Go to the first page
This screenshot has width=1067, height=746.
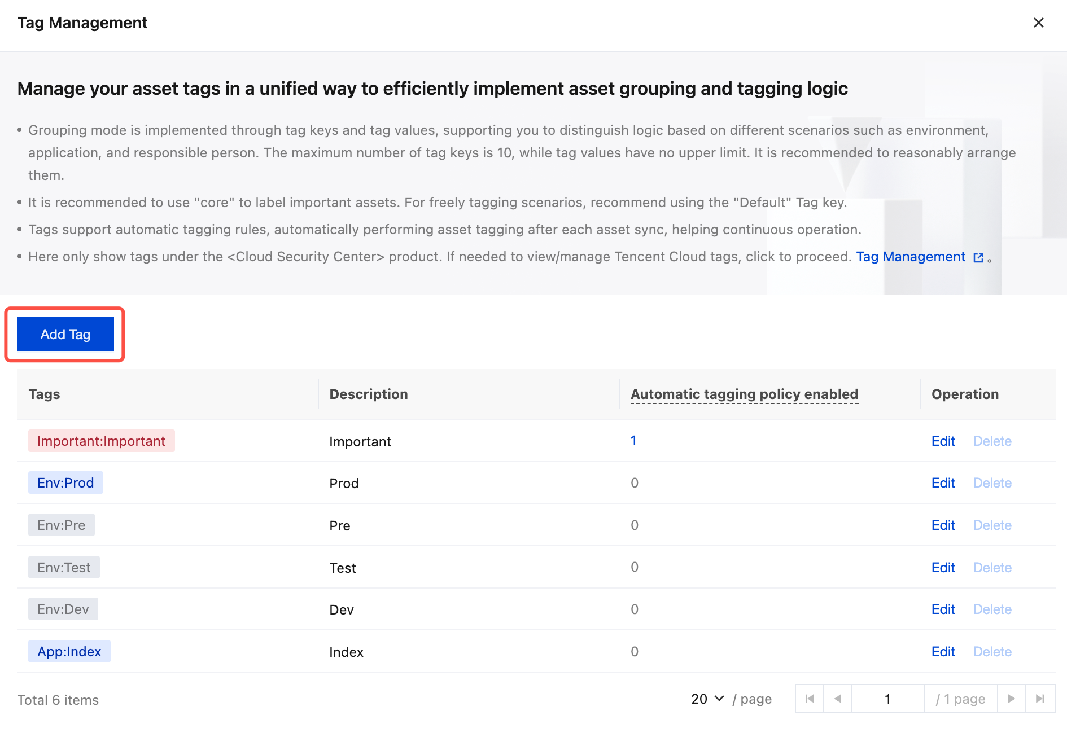[810, 699]
